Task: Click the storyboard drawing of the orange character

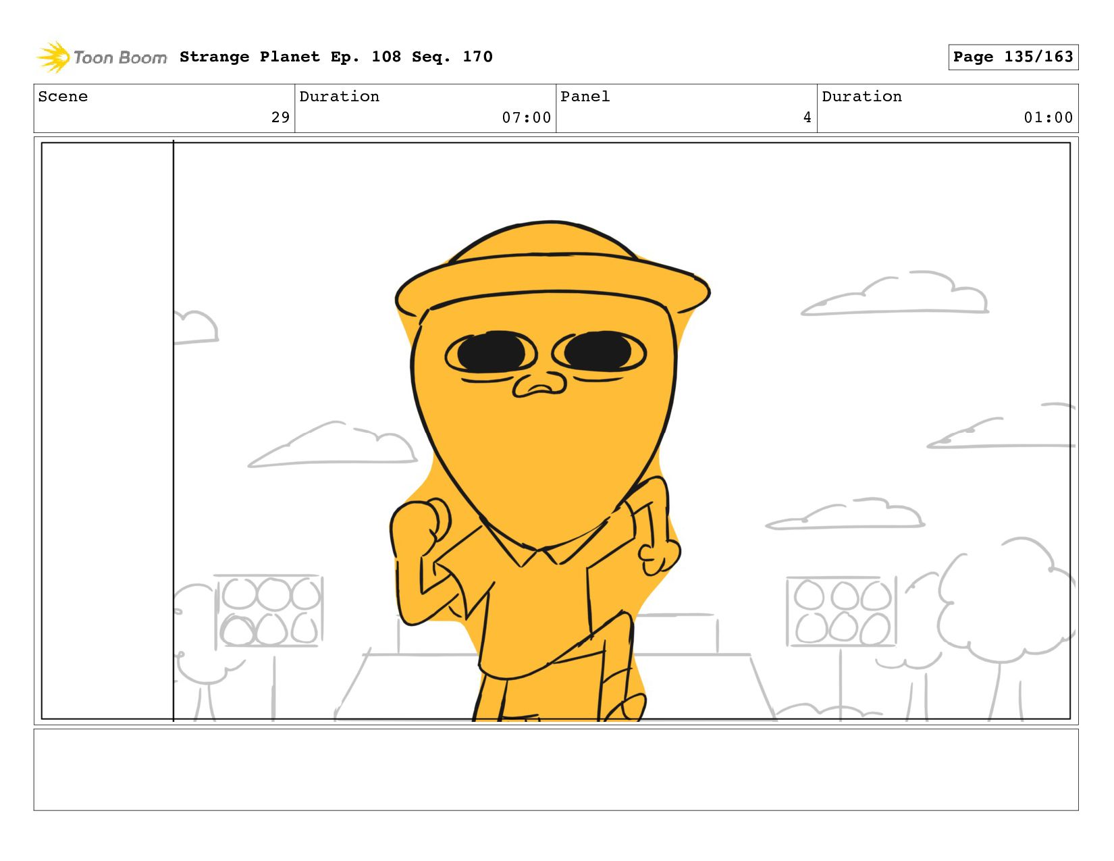Action: pyautogui.click(x=550, y=471)
